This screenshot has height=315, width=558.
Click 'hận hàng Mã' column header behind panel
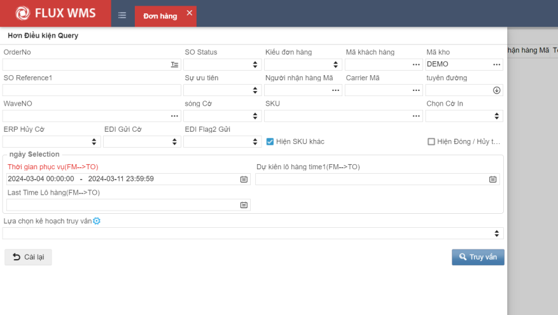point(528,50)
